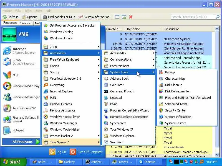222x166 pixels.
Task: Sort by the User name column header
Action: pos(143,29)
